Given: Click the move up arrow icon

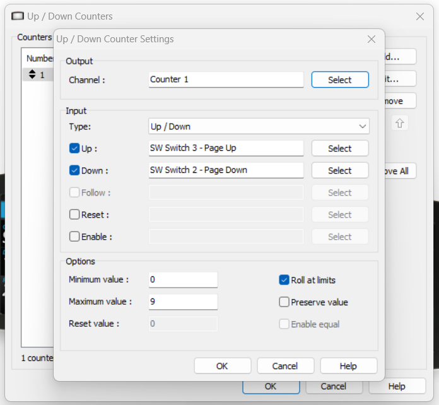Looking at the screenshot, I should 399,124.
